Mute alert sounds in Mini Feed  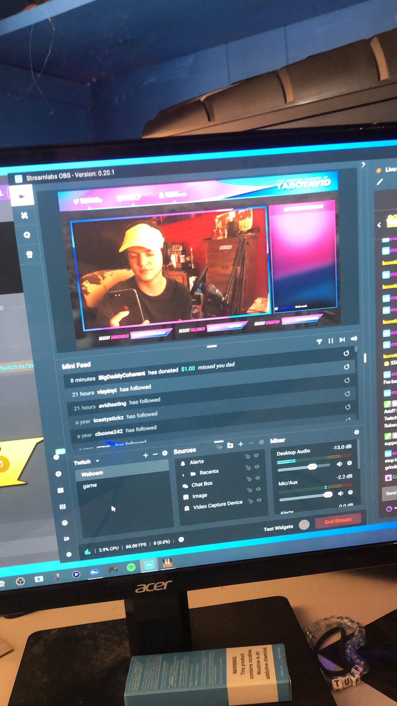tap(353, 338)
